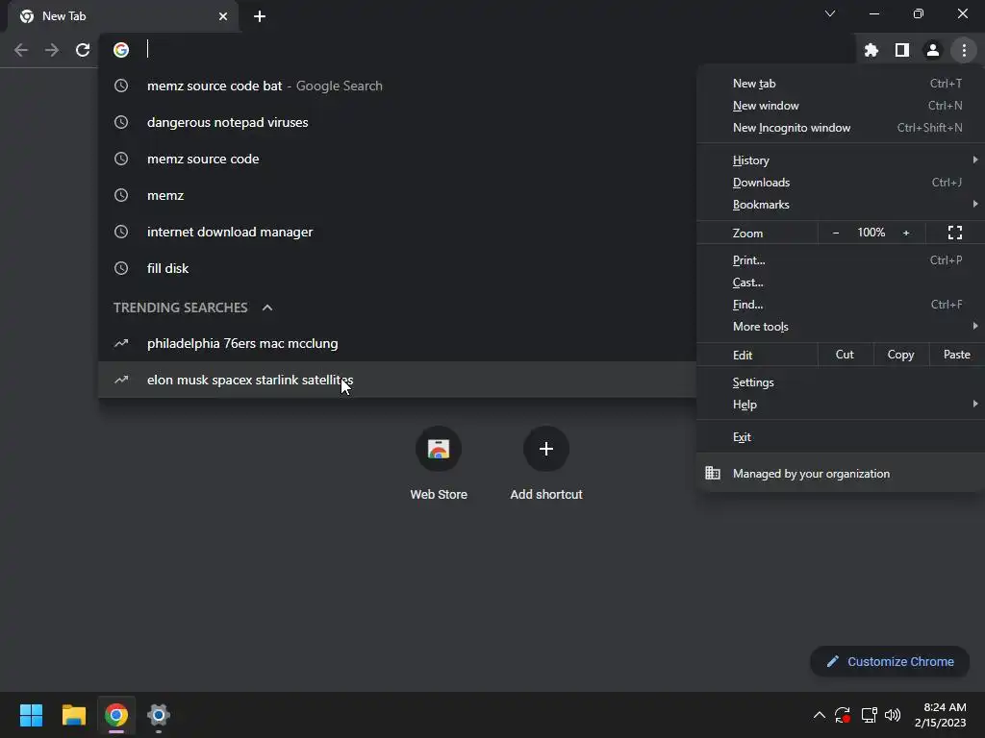The width and height of the screenshot is (985, 738).
Task: Click the volume speaker icon
Action: click(x=893, y=715)
